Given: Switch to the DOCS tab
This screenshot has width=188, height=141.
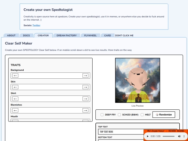Looking at the screenshot, I should tap(26, 36).
